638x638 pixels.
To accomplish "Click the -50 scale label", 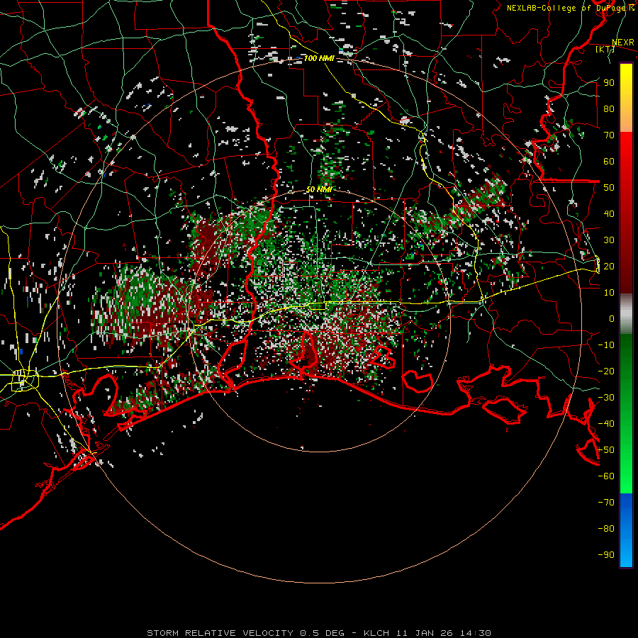I will coord(606,450).
